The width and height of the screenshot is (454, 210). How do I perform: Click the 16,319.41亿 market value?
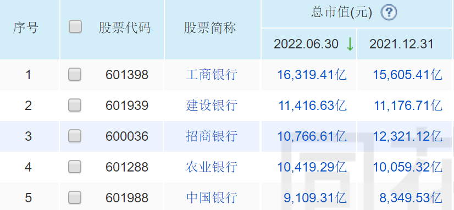[x=312, y=75]
